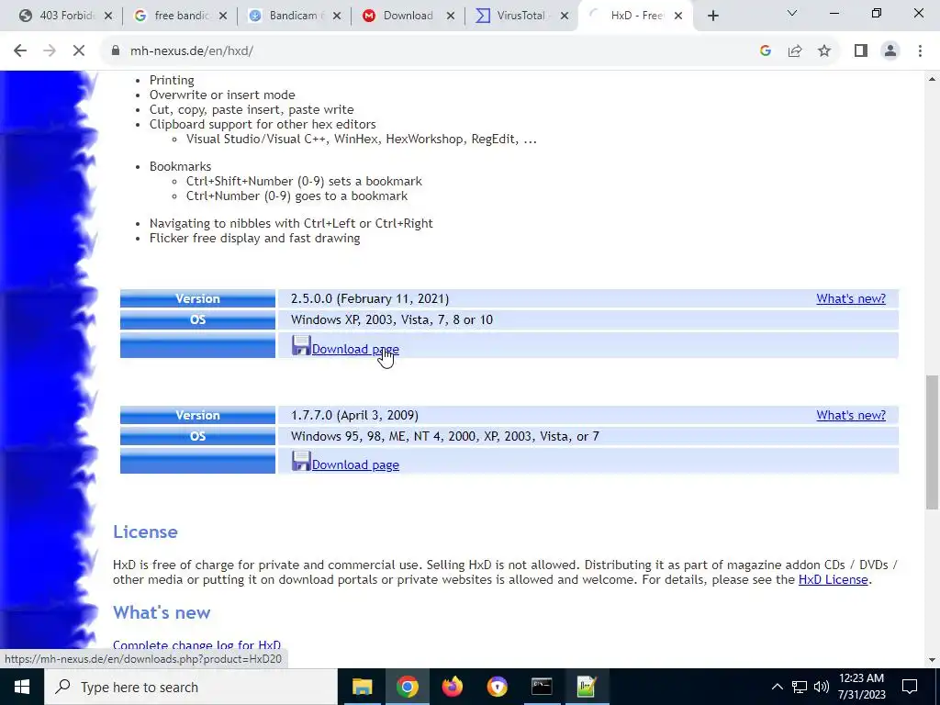Go back using the browser back arrow
Screen dimensions: 940x705
(20, 51)
